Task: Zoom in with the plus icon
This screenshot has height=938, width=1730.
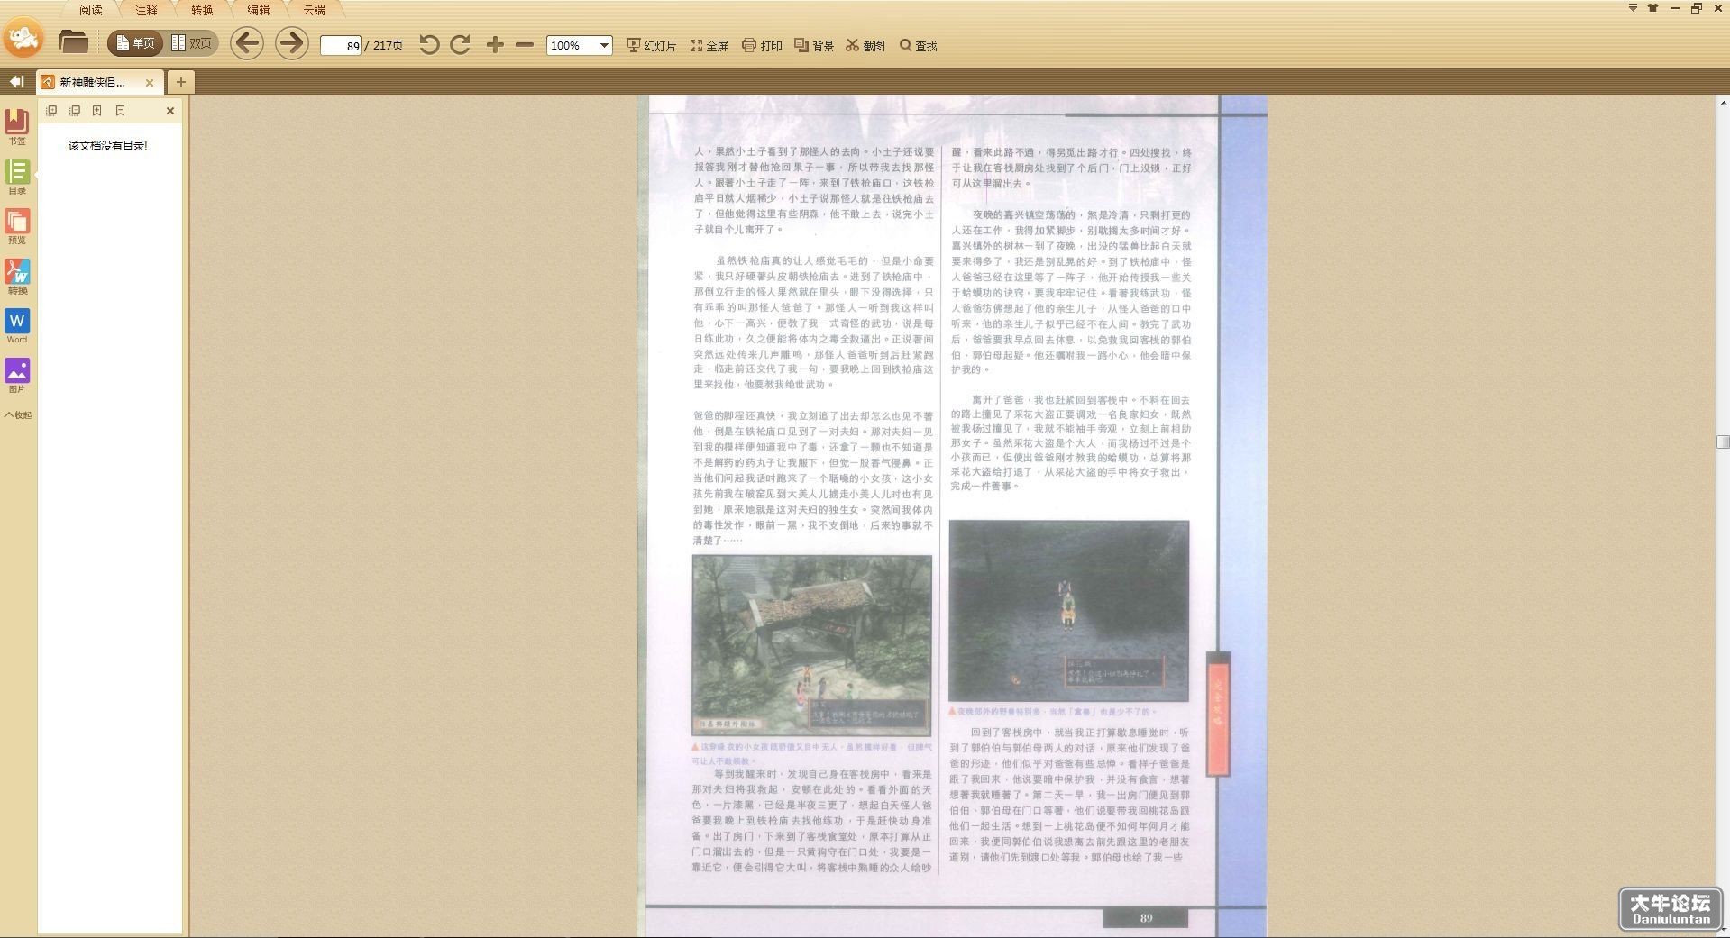Action: point(494,44)
